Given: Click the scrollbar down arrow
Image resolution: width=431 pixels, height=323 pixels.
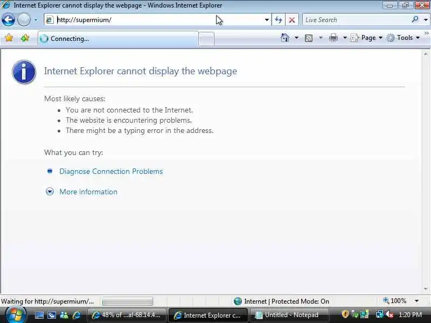Looking at the screenshot, I should [426, 289].
